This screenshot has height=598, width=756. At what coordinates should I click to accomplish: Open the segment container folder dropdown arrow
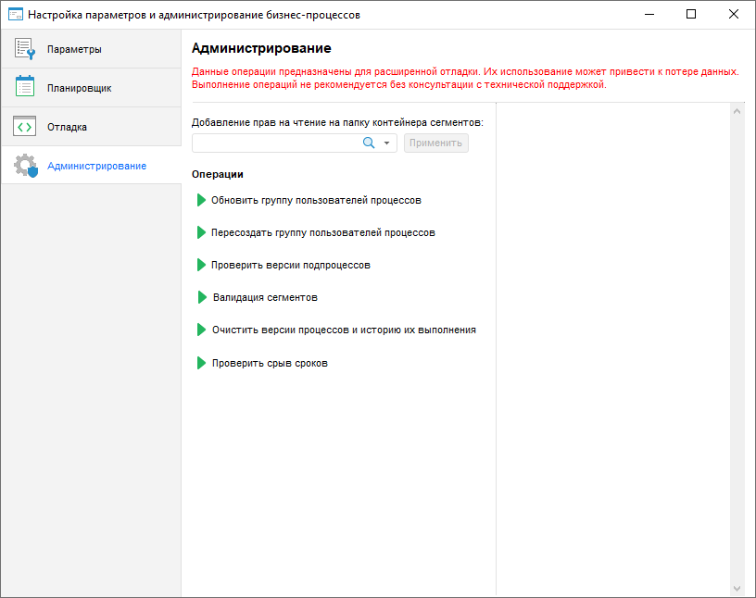386,143
